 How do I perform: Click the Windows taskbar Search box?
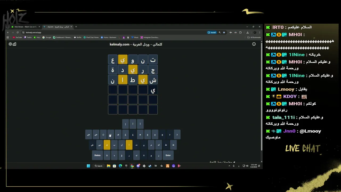coord(99,166)
